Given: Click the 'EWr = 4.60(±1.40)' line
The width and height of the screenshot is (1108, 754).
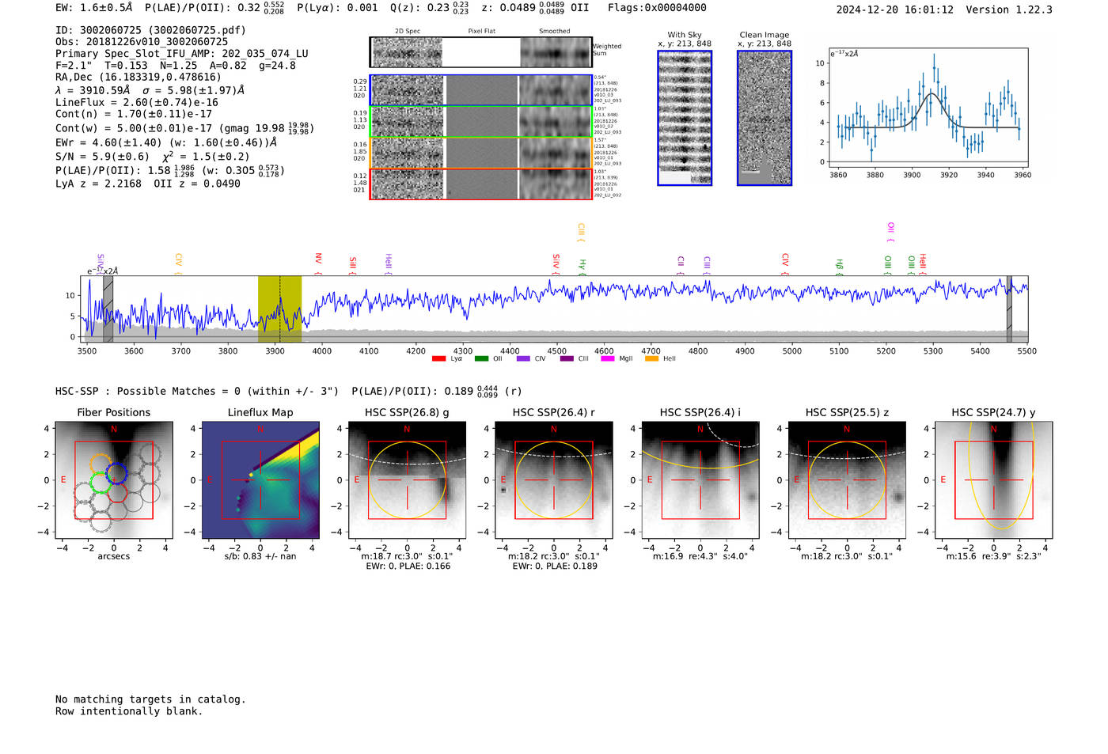Looking at the screenshot, I should click(166, 143).
